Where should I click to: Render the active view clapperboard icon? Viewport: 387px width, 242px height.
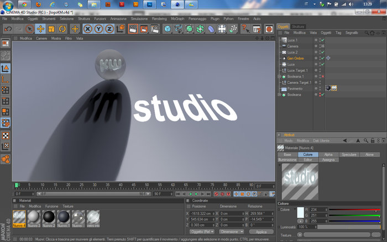[x=133, y=29]
